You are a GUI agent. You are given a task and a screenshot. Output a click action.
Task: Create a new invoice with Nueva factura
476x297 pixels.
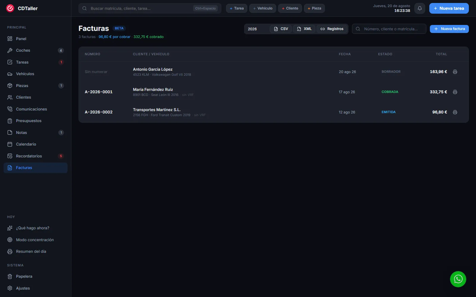tap(449, 29)
